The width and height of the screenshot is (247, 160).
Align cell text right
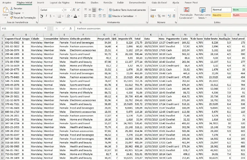coord(94,16)
